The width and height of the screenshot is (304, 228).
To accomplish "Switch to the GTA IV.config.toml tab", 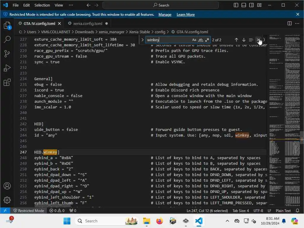I will click(x=39, y=23).
